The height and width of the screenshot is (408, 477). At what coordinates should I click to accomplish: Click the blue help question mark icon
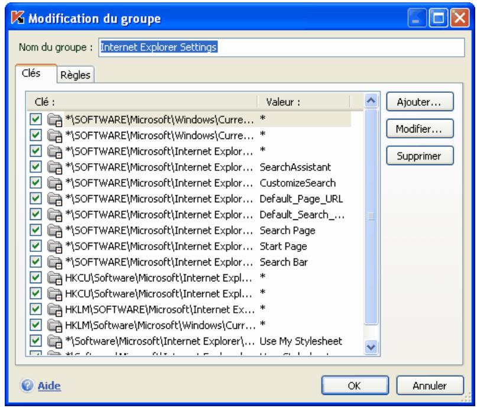tap(27, 385)
